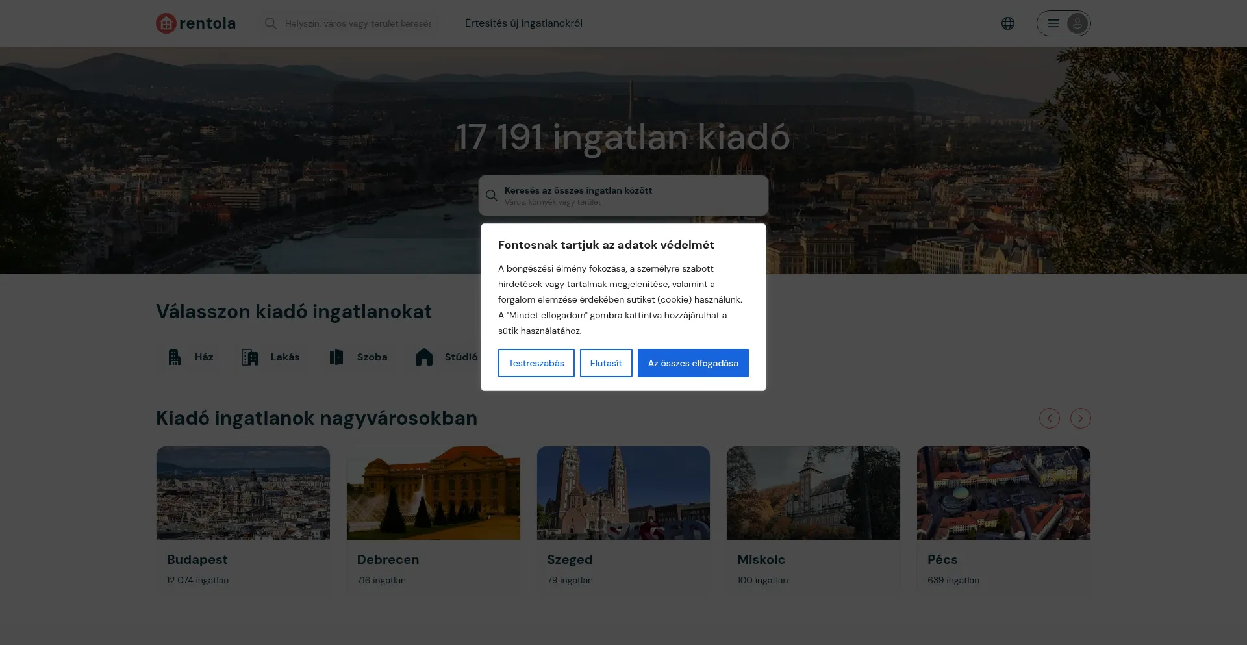This screenshot has height=645, width=1247.
Task: Select the Ház property type icon
Action: [175, 357]
